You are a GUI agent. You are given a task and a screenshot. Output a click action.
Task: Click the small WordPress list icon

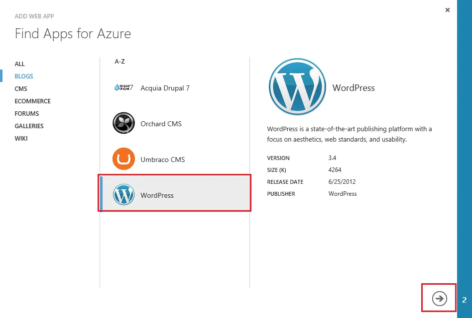[x=123, y=195]
